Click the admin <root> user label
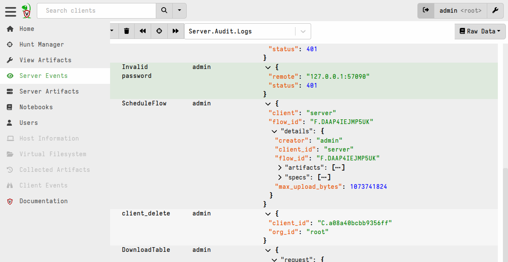This screenshot has width=508, height=262. click(461, 11)
